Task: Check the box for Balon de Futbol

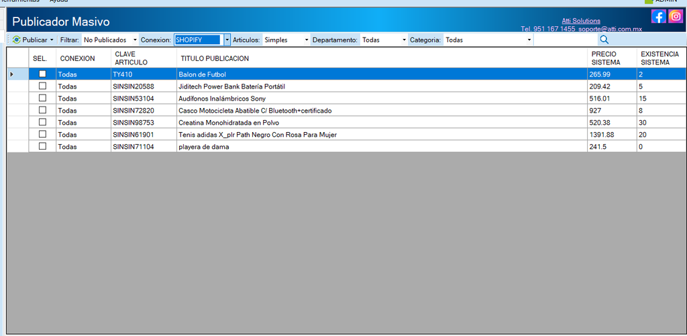Action: [x=42, y=74]
